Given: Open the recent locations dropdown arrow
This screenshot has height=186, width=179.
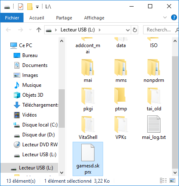Looking at the screenshot, I should [30, 30].
